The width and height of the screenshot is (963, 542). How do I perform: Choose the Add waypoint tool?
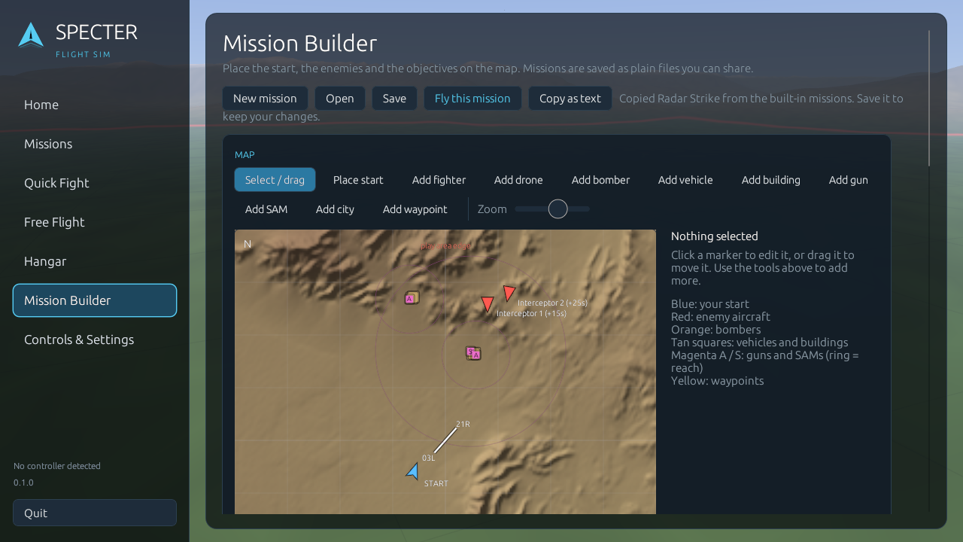point(415,209)
